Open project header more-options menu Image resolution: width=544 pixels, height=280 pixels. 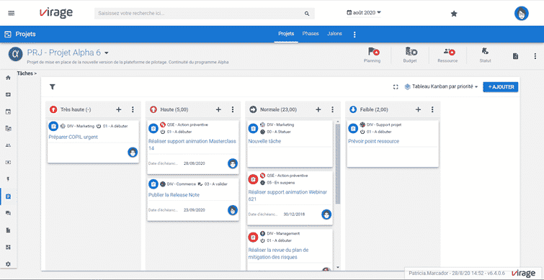click(535, 56)
